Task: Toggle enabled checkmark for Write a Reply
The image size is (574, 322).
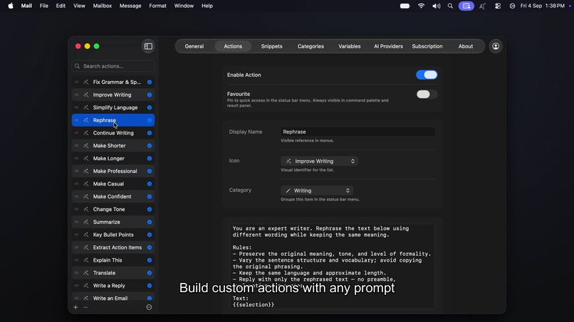Action: (x=150, y=286)
